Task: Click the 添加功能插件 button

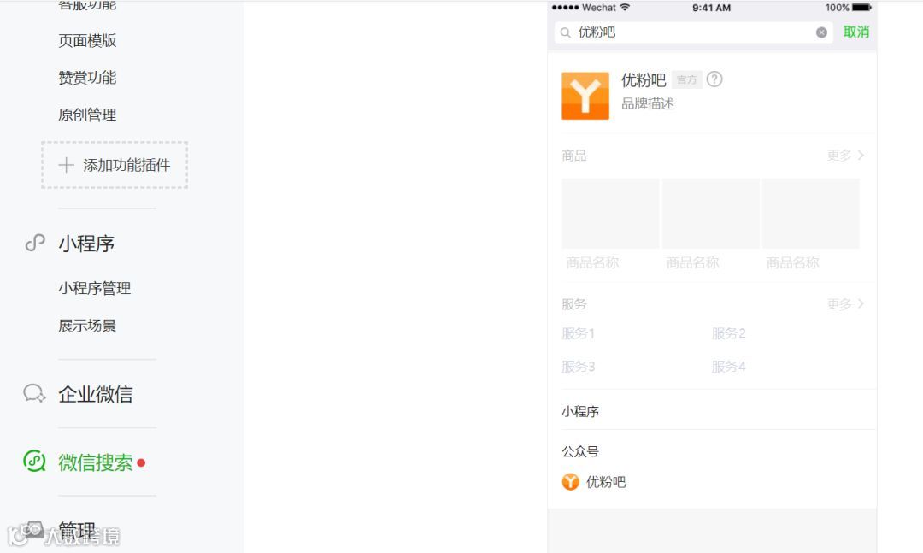Action: 115,165
